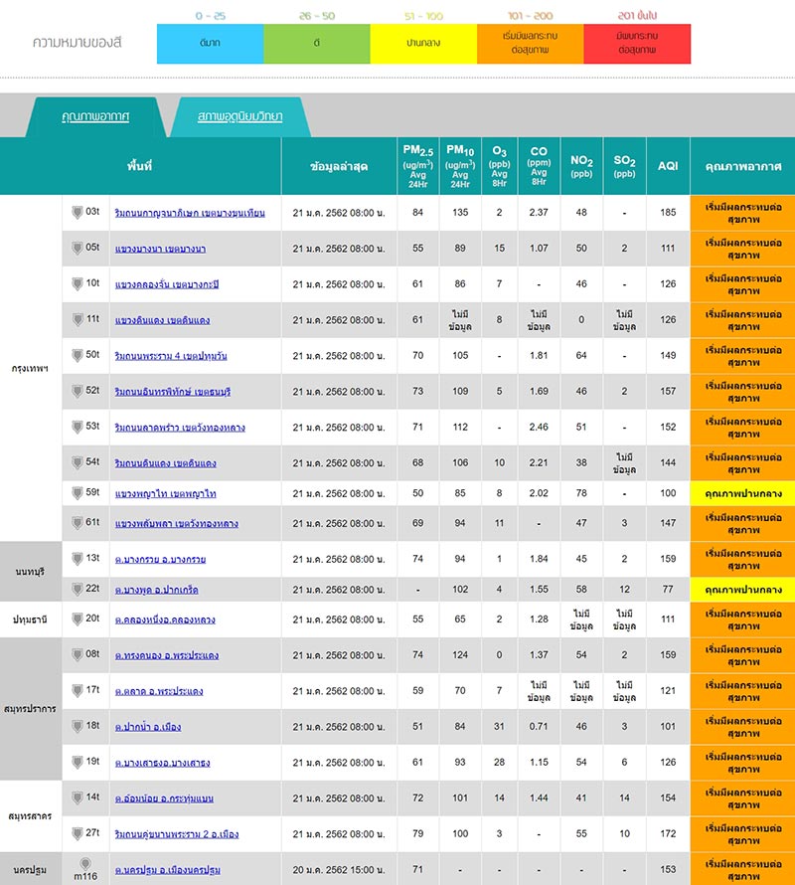Select the คุณภาพอากาศ tab
795x885 pixels.
[x=95, y=116]
